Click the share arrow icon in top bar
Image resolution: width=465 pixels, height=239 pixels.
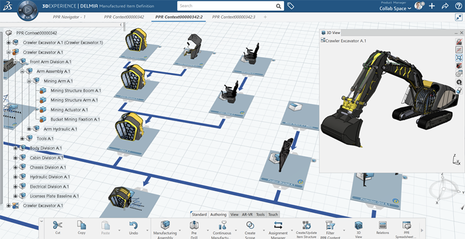pos(445,6)
